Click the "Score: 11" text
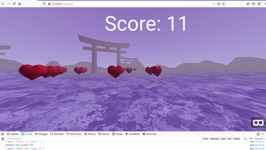 146,23
